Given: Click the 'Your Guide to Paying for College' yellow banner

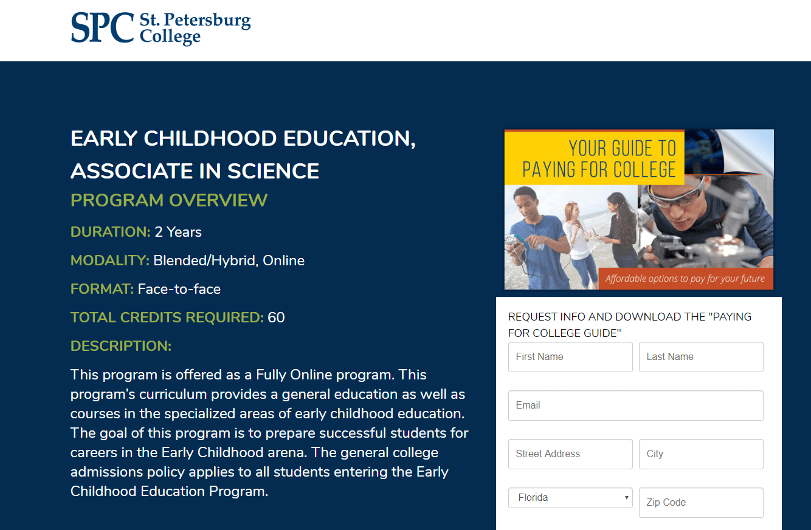Looking at the screenshot, I should point(595,158).
